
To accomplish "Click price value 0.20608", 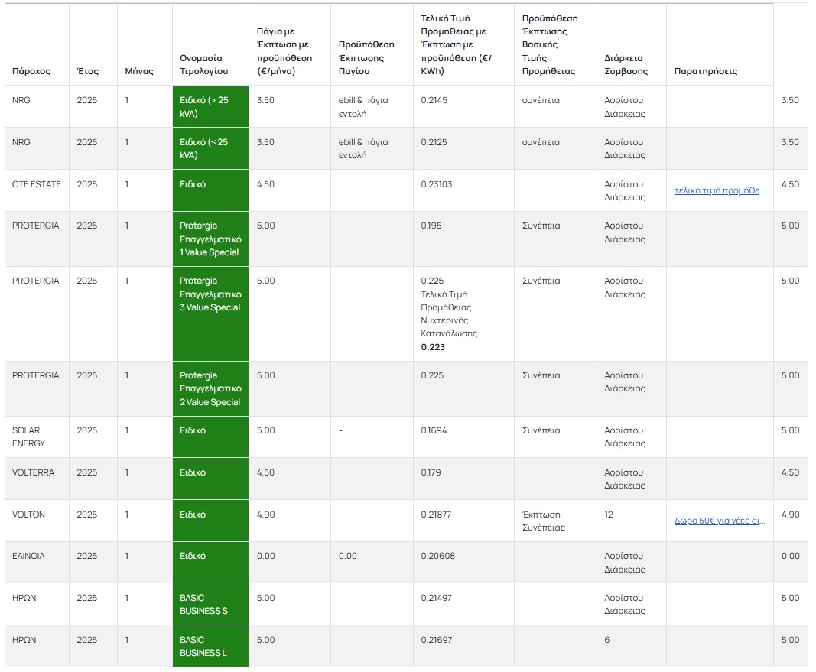I will 438,556.
